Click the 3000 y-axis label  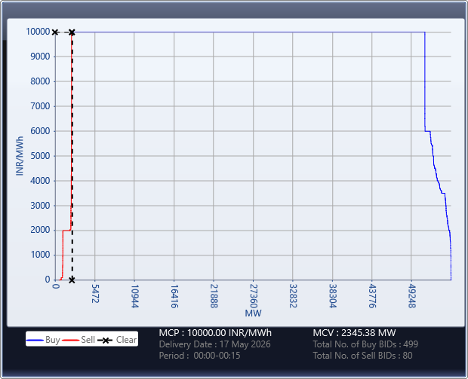40,206
